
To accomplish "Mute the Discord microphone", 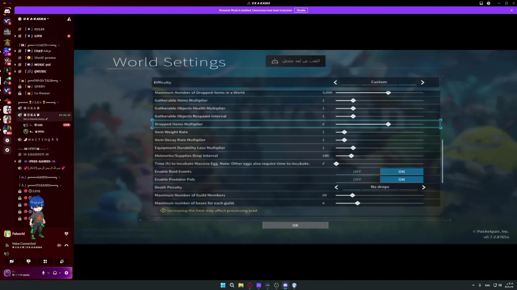I will [x=43, y=273].
